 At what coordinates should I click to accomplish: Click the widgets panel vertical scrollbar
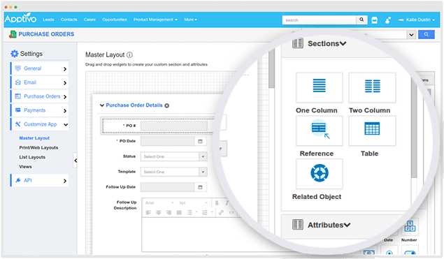click(414, 127)
